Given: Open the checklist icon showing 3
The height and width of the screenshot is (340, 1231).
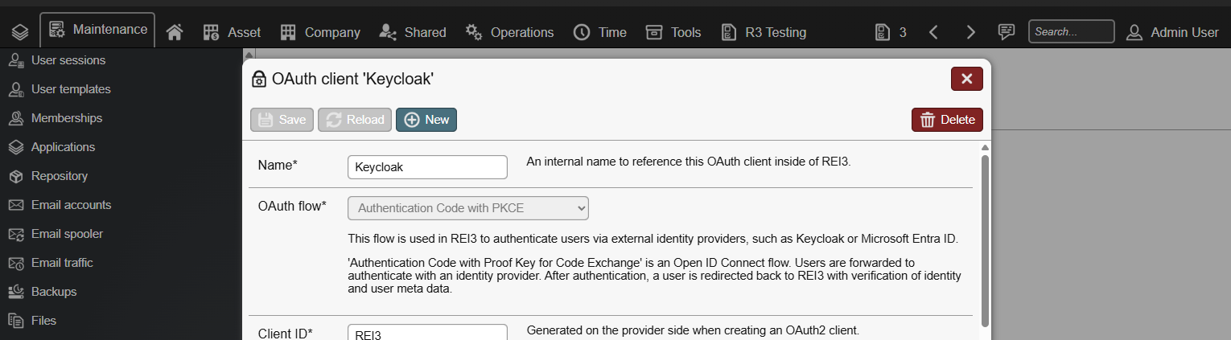Looking at the screenshot, I should click(x=883, y=32).
